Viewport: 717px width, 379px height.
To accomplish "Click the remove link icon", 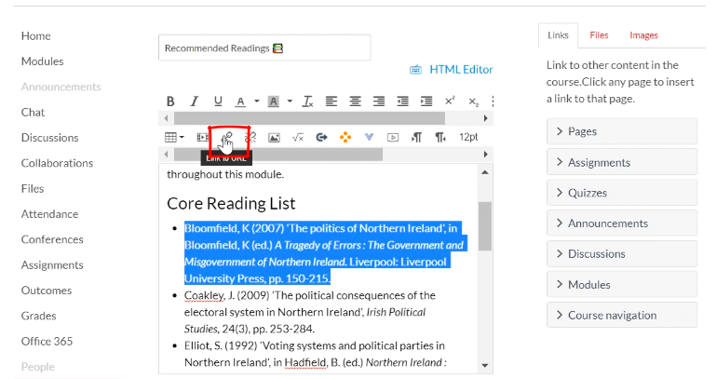I will pyautogui.click(x=250, y=137).
